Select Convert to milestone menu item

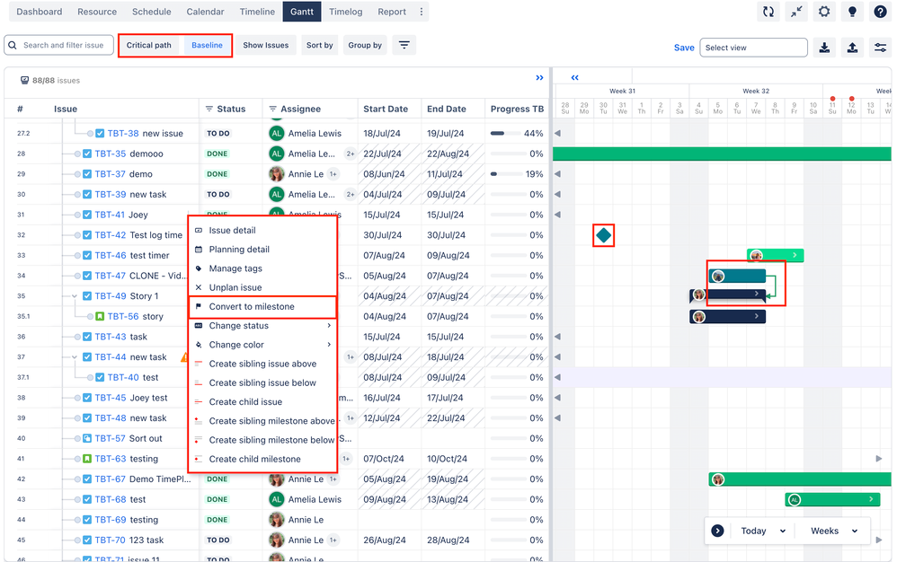point(263,307)
